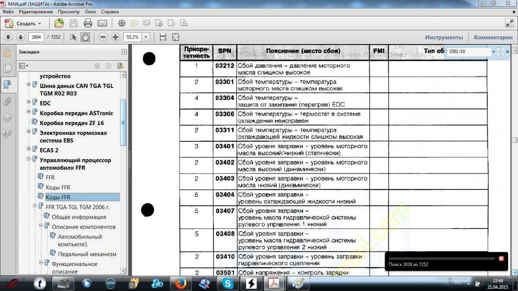This screenshot has height=291, width=518.
Task: Click the page number input field
Action: point(36,37)
